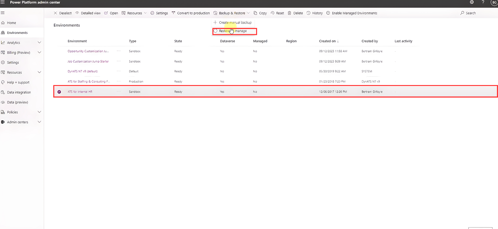Click the Environments icon in sidebar
This screenshot has width=498, height=229.
click(x=3, y=33)
